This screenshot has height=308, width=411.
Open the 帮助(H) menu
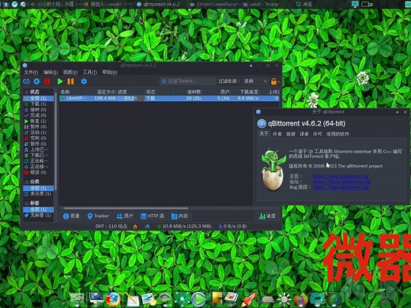[x=110, y=72]
